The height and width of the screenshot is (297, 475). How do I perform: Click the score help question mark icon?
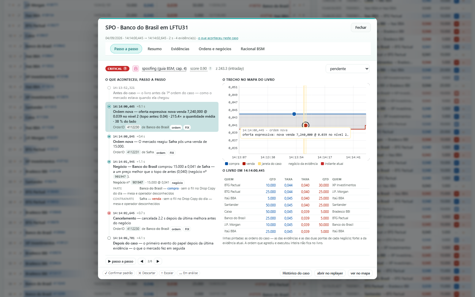click(210, 69)
